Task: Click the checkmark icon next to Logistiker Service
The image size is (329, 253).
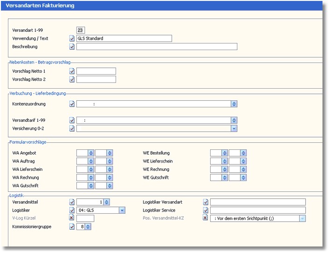Action: click(x=206, y=211)
